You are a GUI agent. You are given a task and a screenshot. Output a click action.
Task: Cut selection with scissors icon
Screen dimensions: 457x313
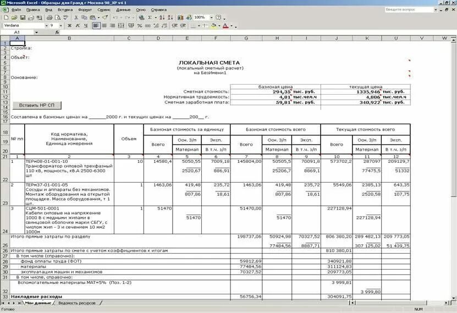click(76, 18)
